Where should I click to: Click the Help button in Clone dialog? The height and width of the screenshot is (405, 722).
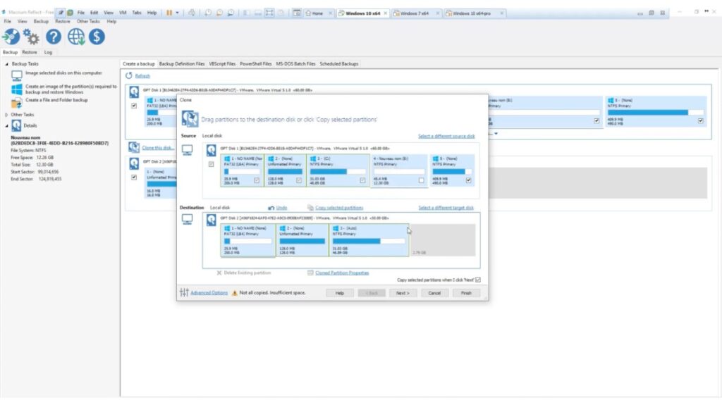coord(339,293)
